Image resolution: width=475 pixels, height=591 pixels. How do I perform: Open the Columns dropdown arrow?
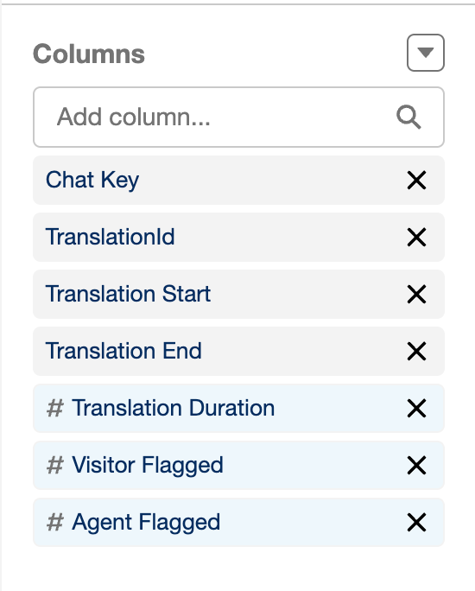click(426, 53)
